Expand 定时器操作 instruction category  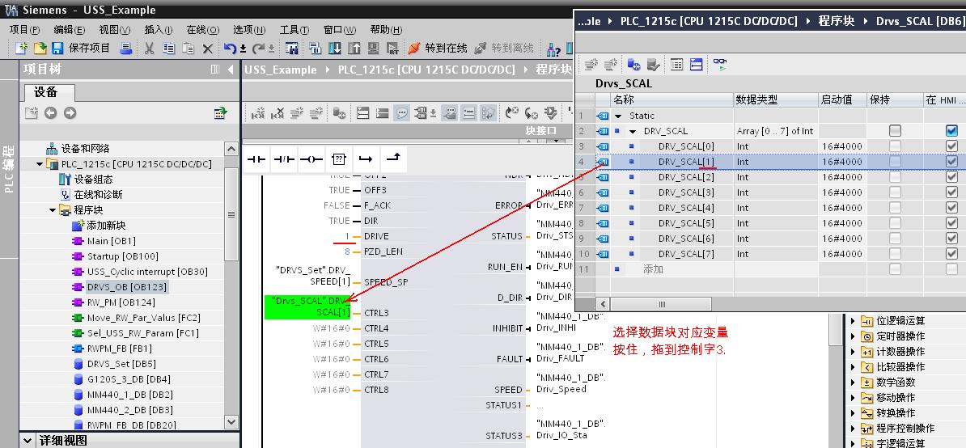[x=853, y=336]
